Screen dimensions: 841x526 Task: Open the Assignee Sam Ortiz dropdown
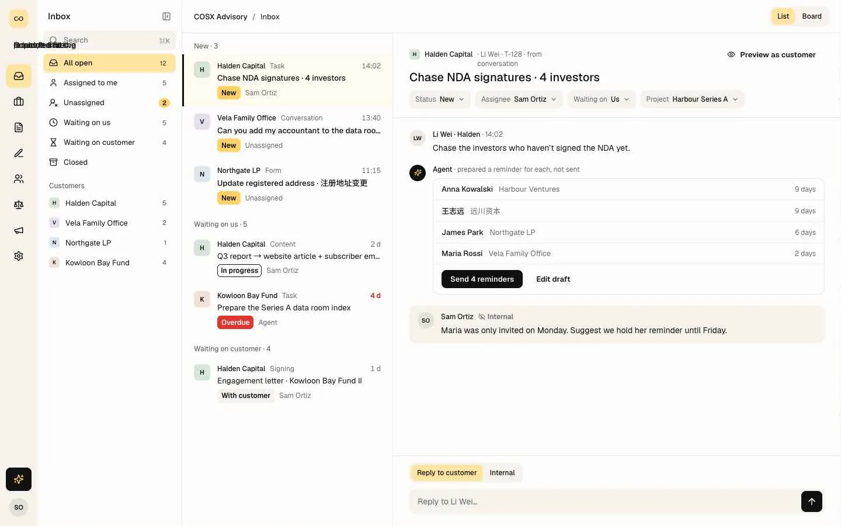pyautogui.click(x=519, y=99)
